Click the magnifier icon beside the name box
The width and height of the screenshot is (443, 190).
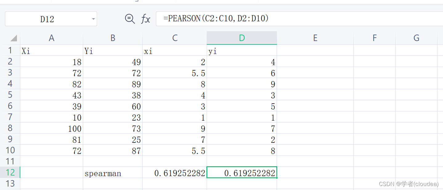[130, 19]
